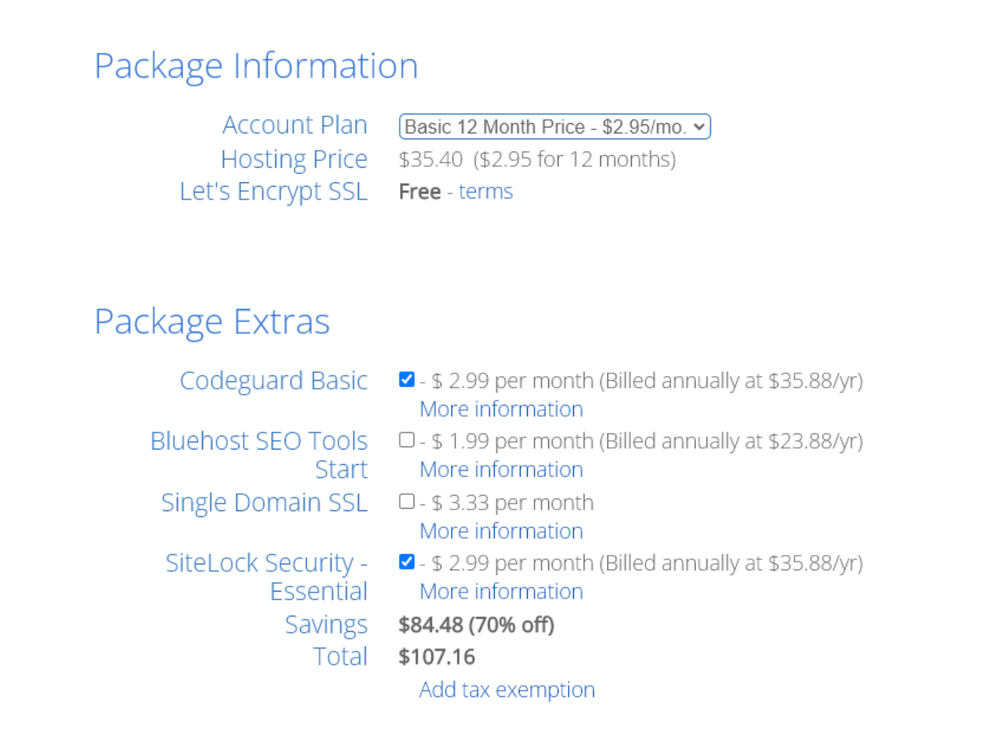Click the Free SSL text
This screenshot has height=738, width=997.
click(x=419, y=191)
